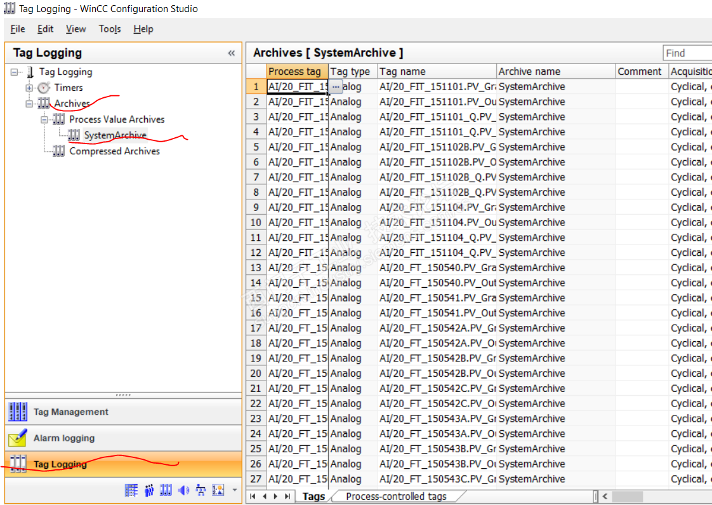
Task: Select cell AI/20_FIT_151102B.PV_G tag name
Action: point(437,147)
